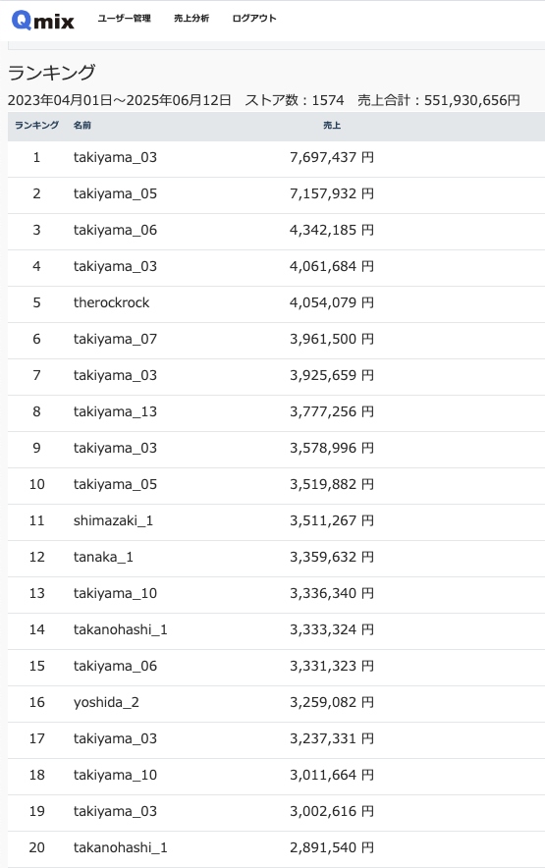Screen dimensions: 545x868
Task: Click shimazaki_1 in the ranking list
Action: tap(113, 521)
